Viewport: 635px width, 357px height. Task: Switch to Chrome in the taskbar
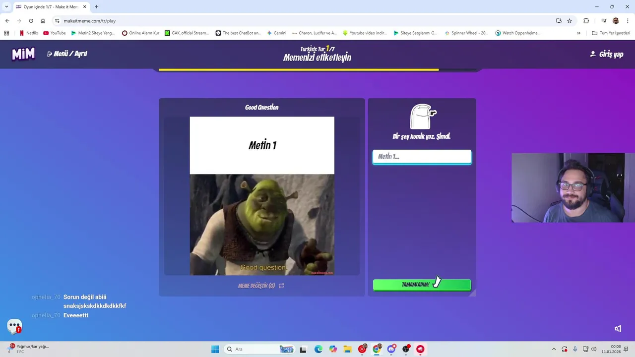tap(377, 349)
